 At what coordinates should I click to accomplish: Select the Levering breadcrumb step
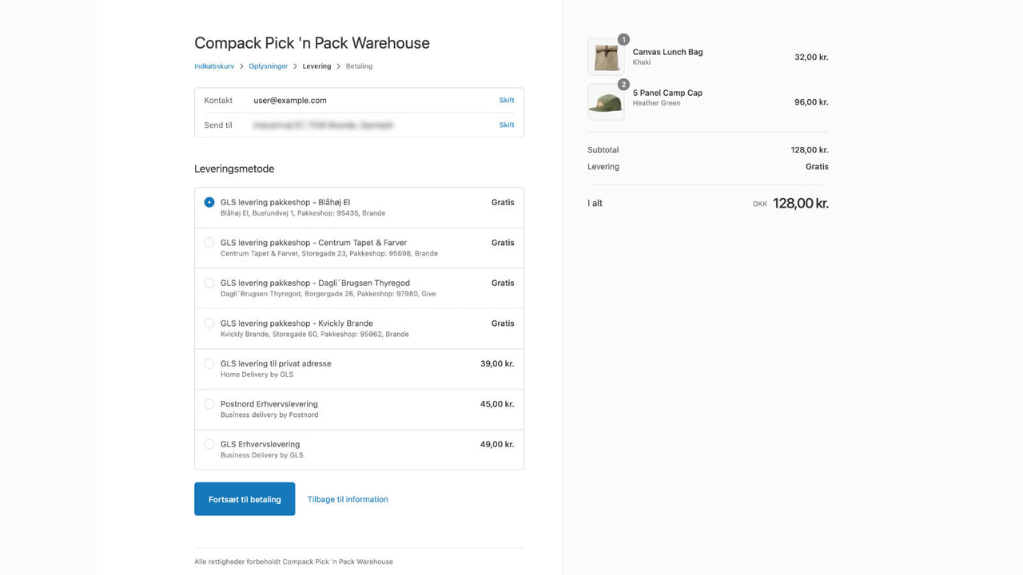click(x=316, y=66)
